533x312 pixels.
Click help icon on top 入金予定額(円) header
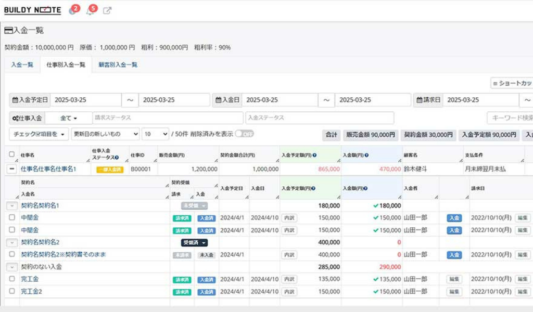click(314, 155)
